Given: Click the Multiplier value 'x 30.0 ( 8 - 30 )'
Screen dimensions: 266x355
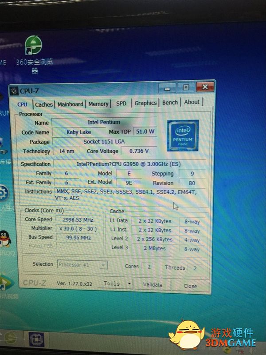Looking at the screenshot, I should 78,229.
